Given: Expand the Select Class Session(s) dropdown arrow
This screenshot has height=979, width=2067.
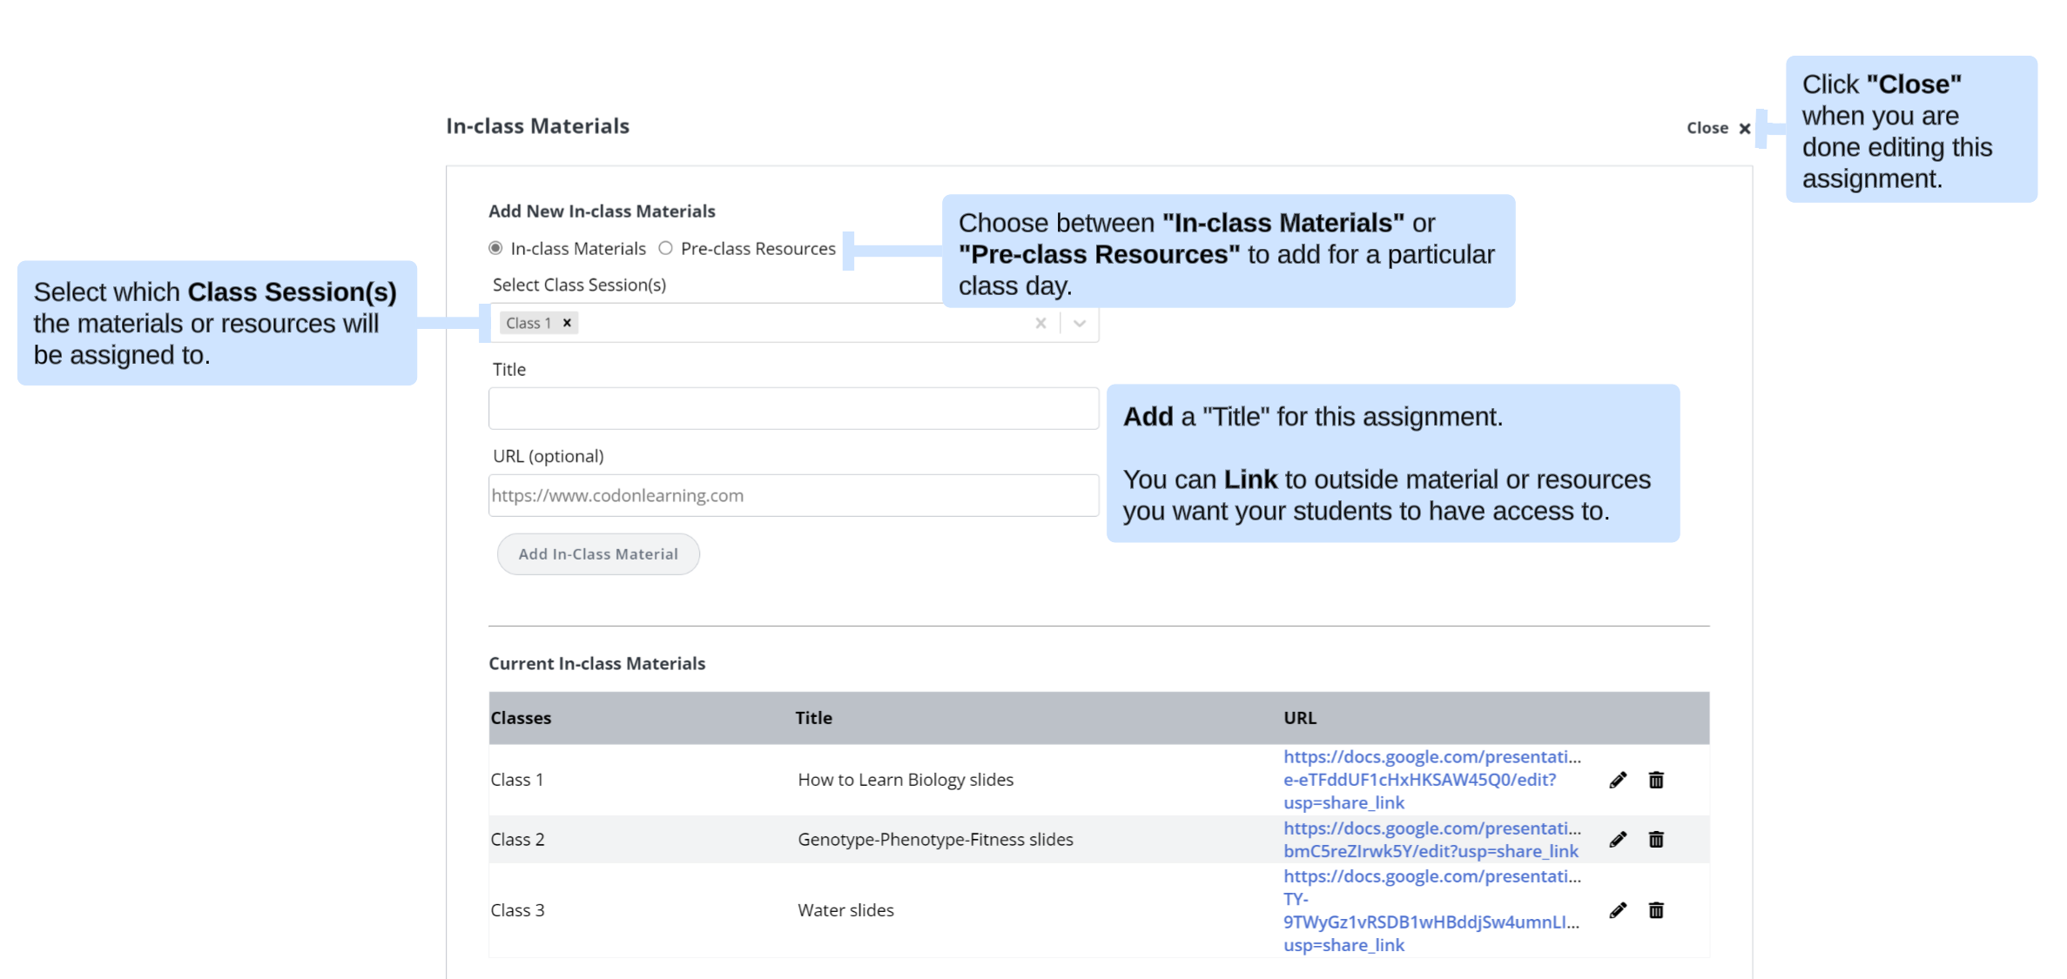Looking at the screenshot, I should point(1079,323).
